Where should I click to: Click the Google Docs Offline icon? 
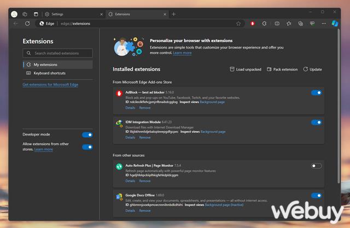click(119, 197)
